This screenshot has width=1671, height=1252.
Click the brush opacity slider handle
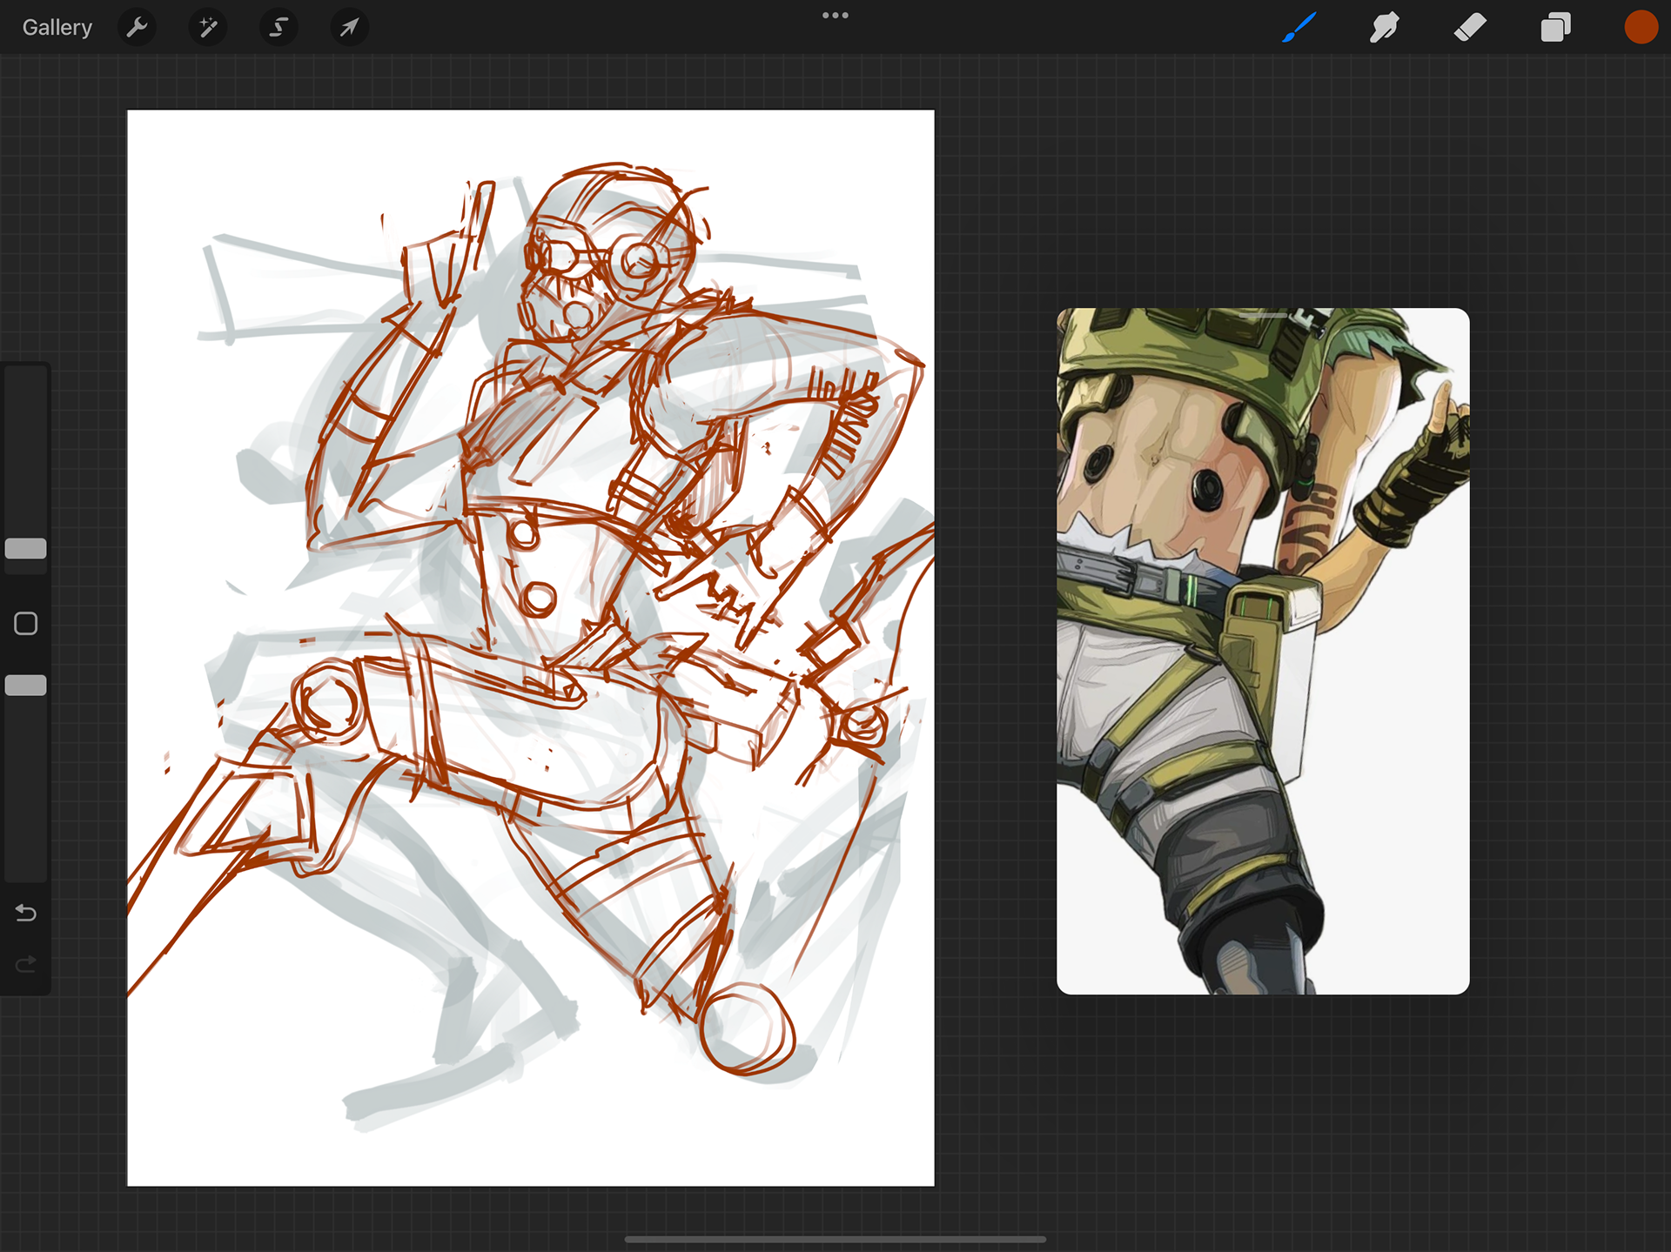(x=26, y=686)
